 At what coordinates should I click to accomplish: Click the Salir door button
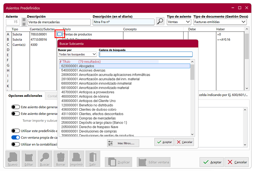coord(92,159)
